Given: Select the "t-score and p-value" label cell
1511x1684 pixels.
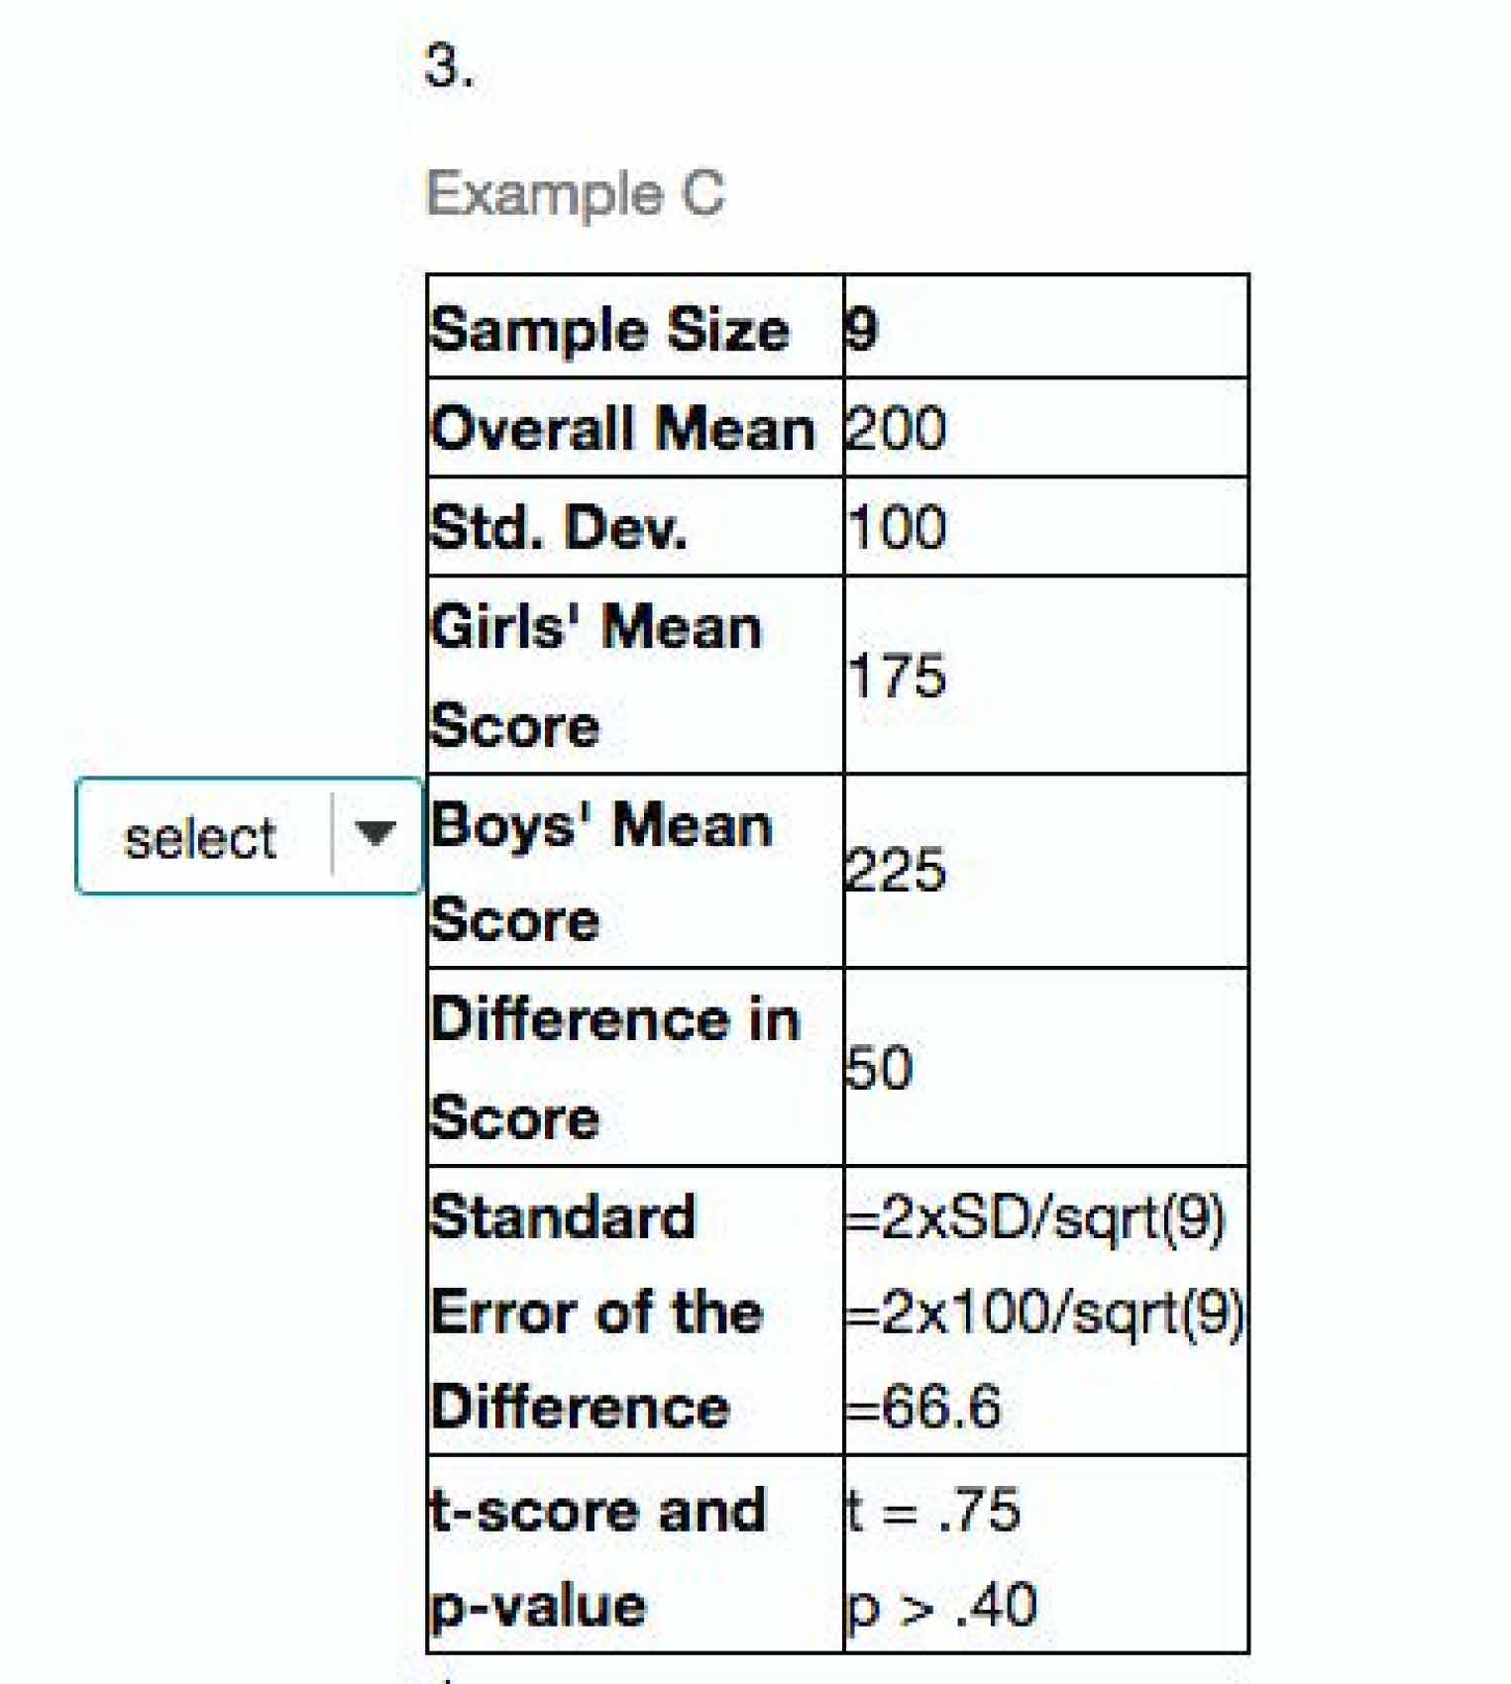Looking at the screenshot, I should tap(597, 1557).
